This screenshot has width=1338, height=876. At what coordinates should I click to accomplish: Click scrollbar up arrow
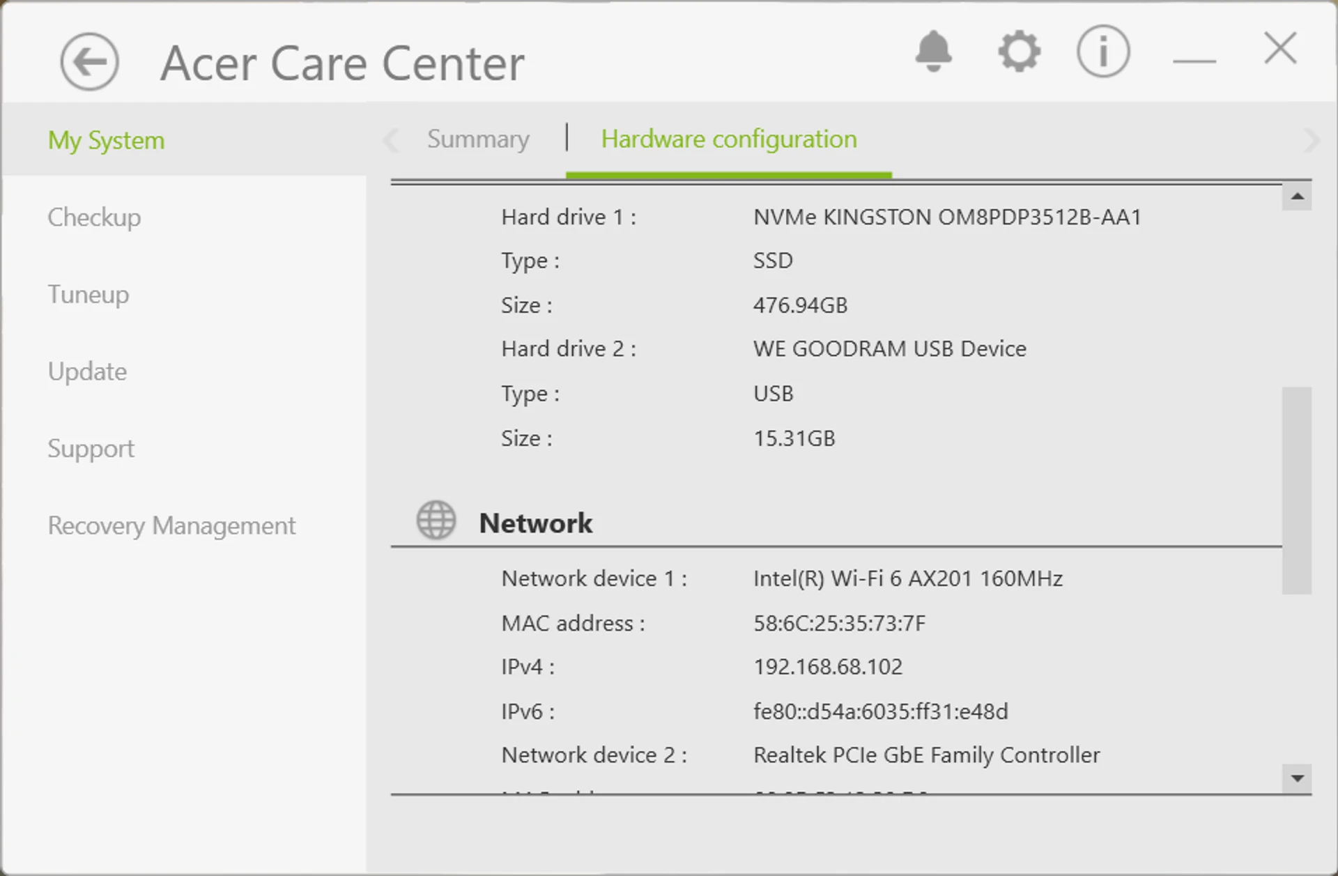click(1297, 197)
